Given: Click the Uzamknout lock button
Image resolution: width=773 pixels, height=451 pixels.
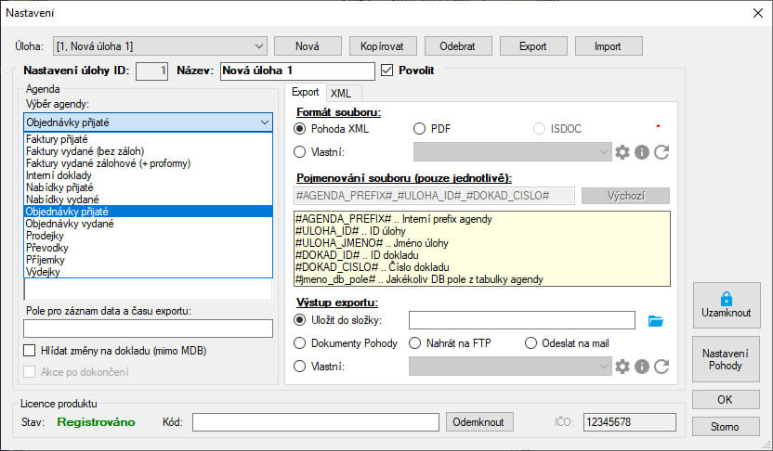Looking at the screenshot, I should tap(727, 304).
